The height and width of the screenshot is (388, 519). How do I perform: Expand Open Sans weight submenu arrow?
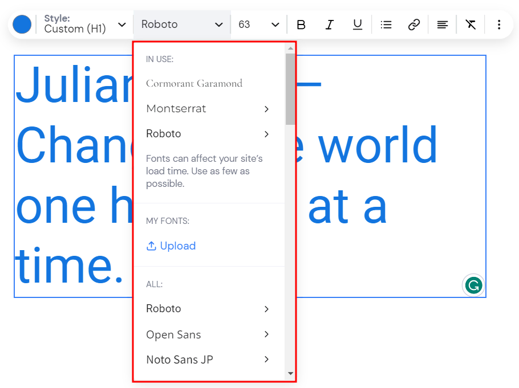click(x=266, y=334)
